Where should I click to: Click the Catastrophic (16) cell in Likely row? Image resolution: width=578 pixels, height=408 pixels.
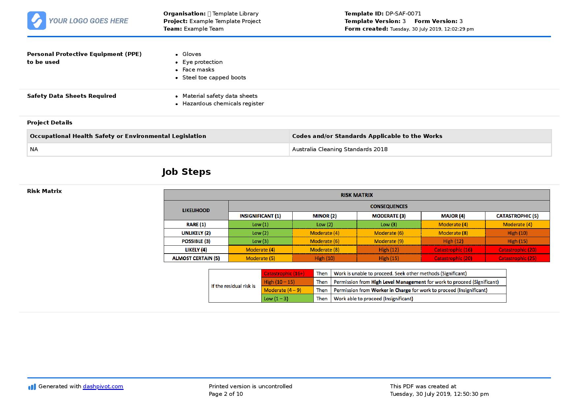[453, 250]
